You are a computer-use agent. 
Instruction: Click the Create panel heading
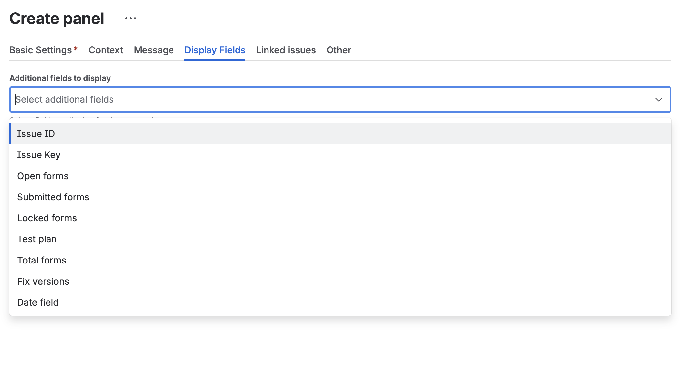pos(57,18)
